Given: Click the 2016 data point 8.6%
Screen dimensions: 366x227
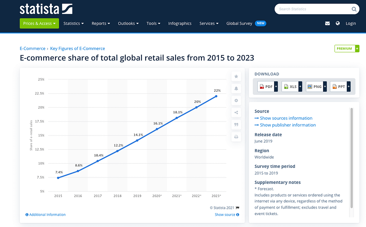Looking at the screenshot, I should tap(78, 171).
